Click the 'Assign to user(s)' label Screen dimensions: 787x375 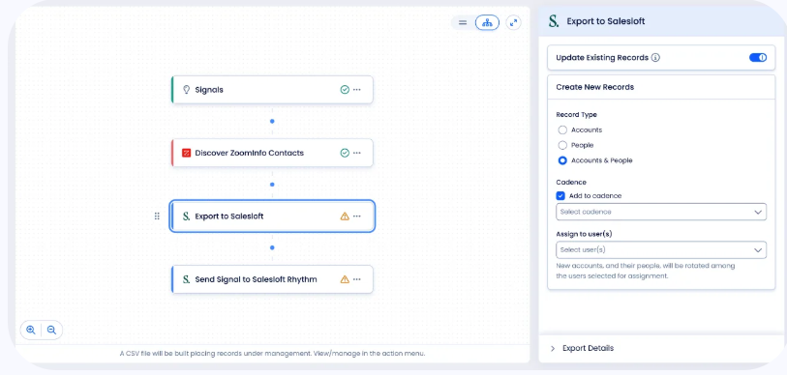coord(585,234)
